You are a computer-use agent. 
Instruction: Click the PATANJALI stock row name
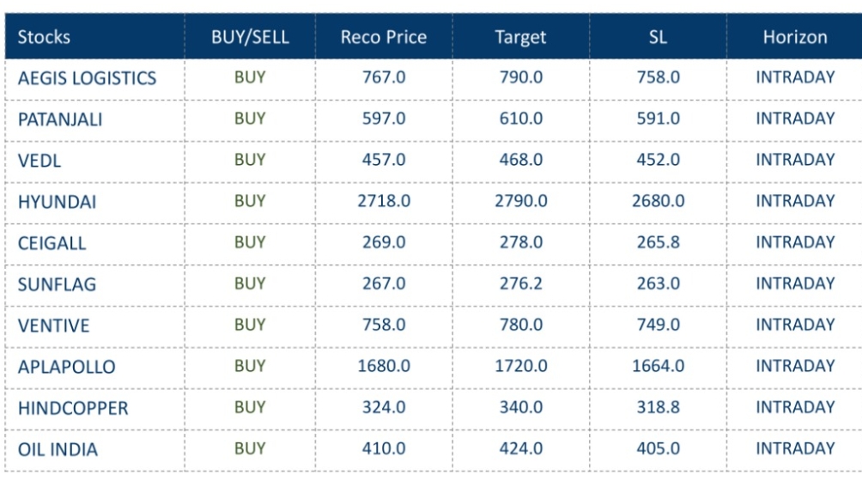pyautogui.click(x=60, y=120)
